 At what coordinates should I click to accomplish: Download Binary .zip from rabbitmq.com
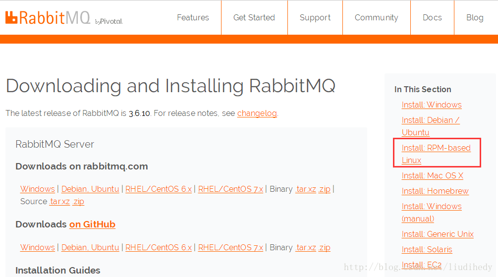(325, 189)
